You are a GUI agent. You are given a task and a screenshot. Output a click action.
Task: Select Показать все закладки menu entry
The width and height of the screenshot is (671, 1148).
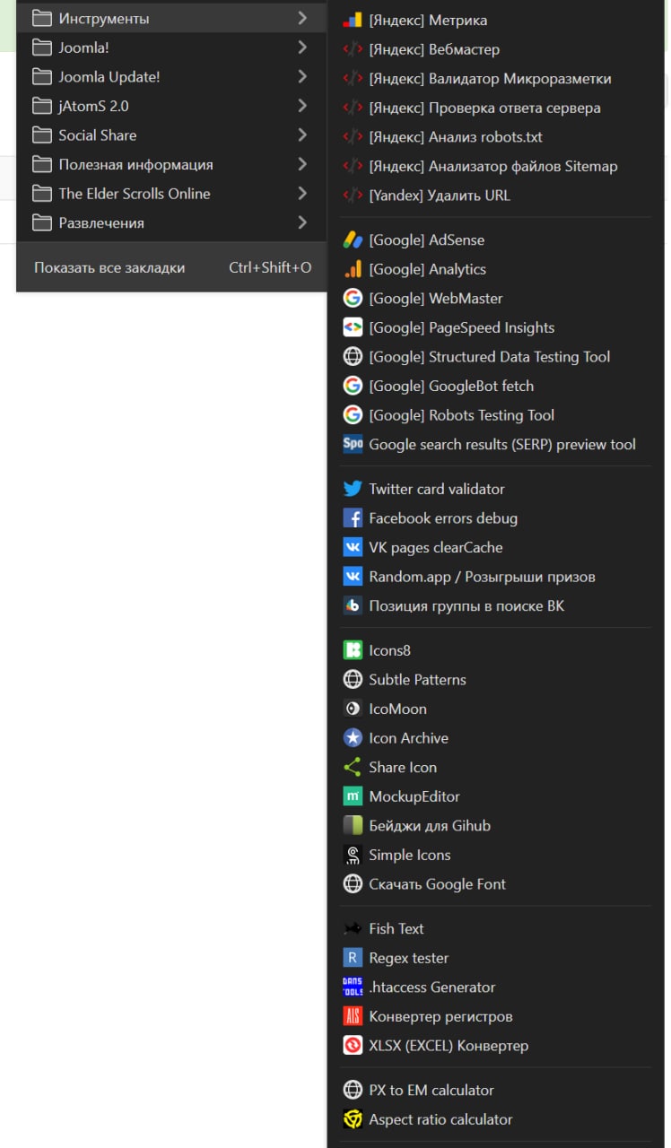[109, 267]
